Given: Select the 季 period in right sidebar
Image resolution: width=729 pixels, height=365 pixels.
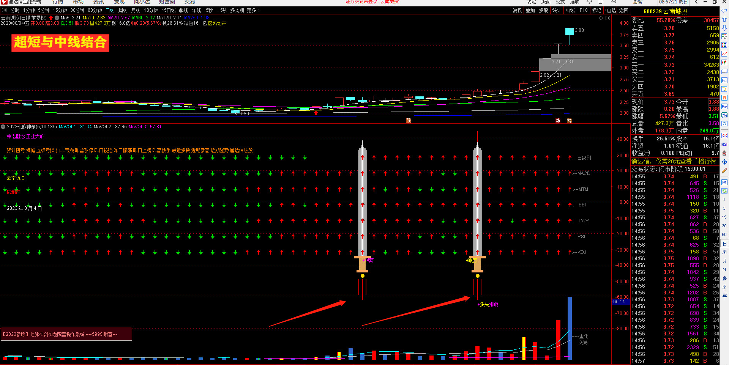Looking at the screenshot, I should pos(724,287).
